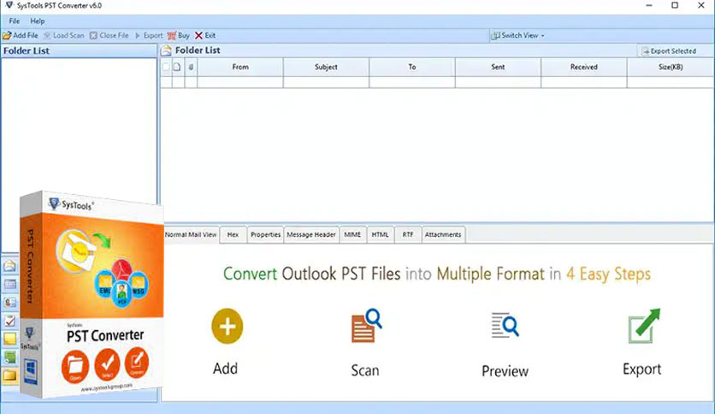Switch to the Normal Mail View tab
Screen dimensions: 715x414
(x=191, y=234)
